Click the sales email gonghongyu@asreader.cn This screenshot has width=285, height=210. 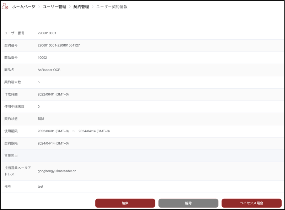click(x=57, y=171)
